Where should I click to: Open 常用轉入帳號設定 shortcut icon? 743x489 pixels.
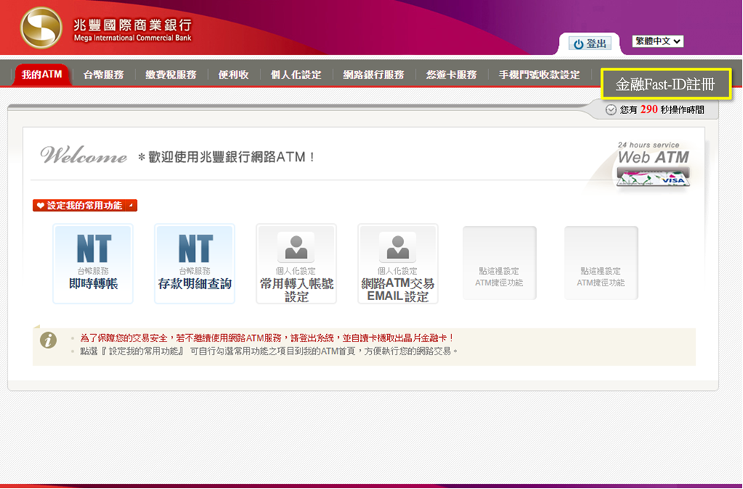point(296,262)
